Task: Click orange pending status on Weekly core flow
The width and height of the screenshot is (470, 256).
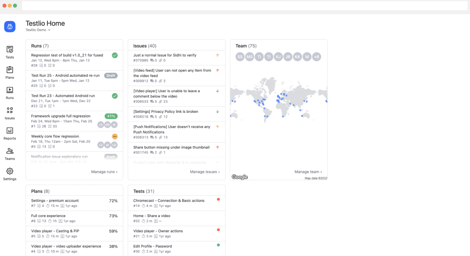Action: (115, 136)
